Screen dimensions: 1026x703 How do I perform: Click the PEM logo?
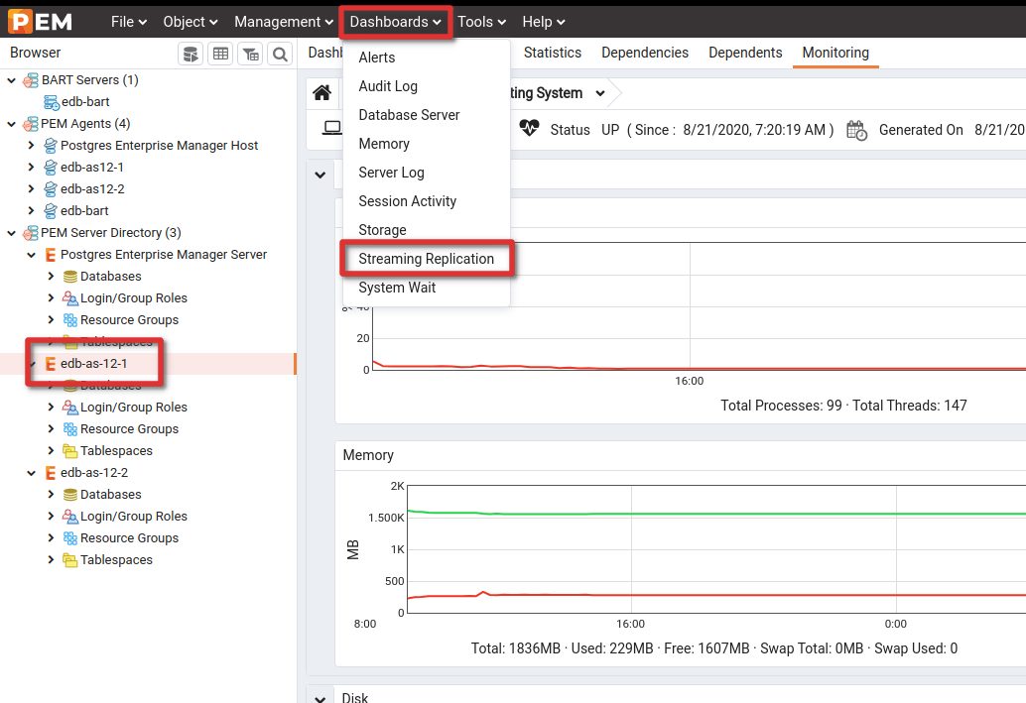[40, 22]
